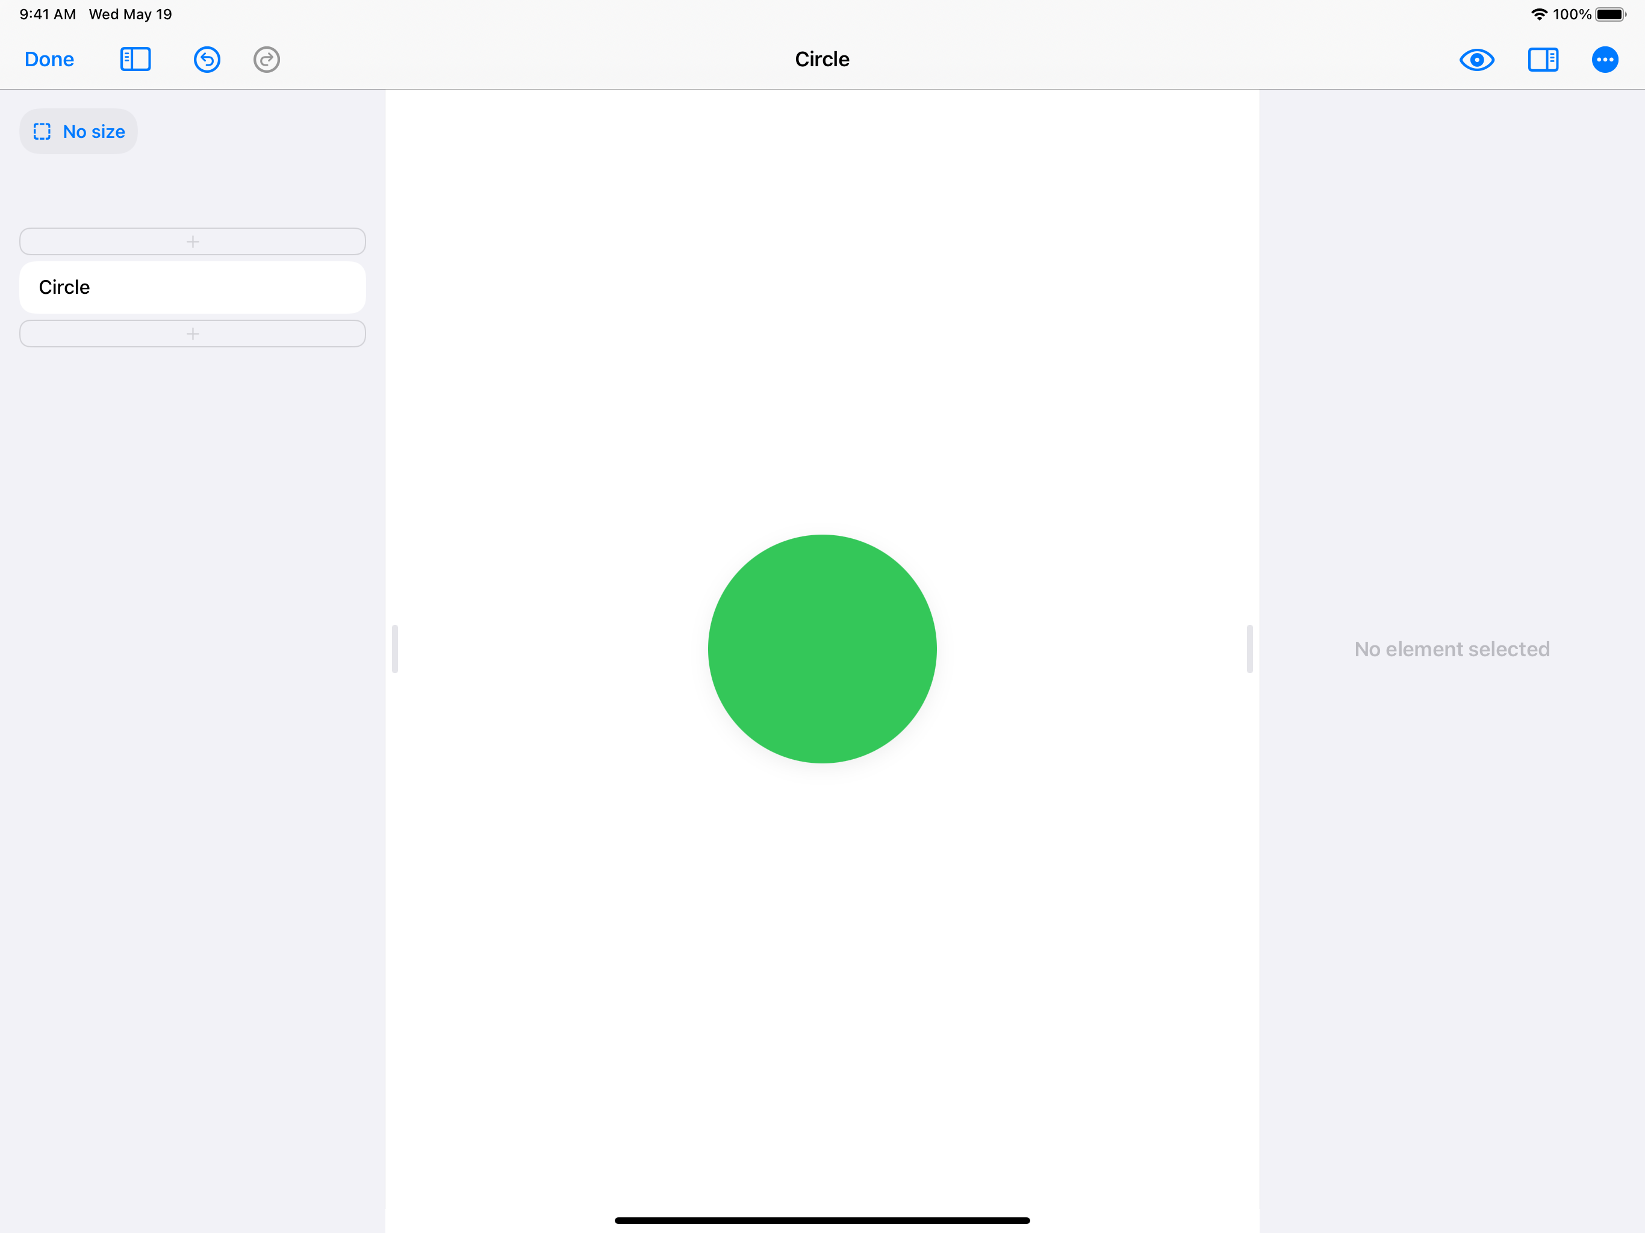
Task: Click the dashed square size icon
Action: pyautogui.click(x=42, y=132)
